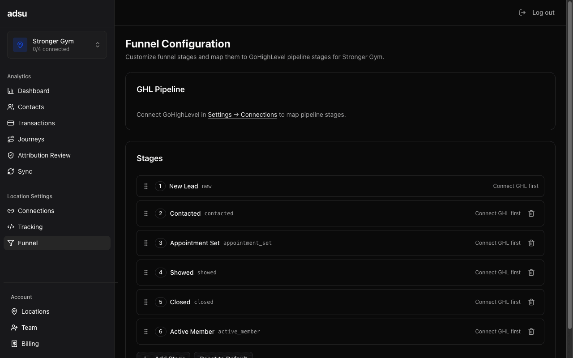
Task: Expand the location selector chevron
Action: pos(98,45)
